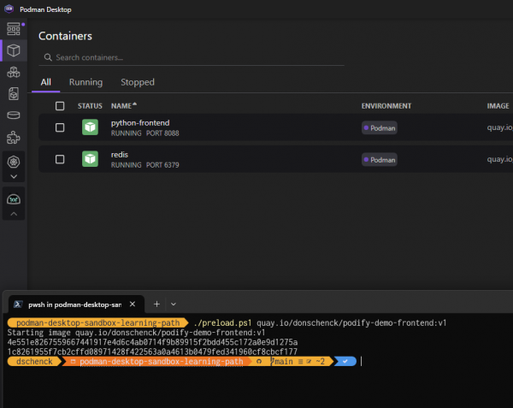This screenshot has height=408, width=513.
Task: Select the redis container checkbox
Action: tap(60, 159)
